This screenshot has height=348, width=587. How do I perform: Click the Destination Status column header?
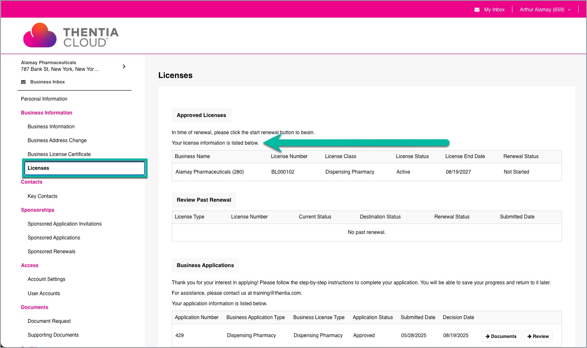[x=380, y=217]
